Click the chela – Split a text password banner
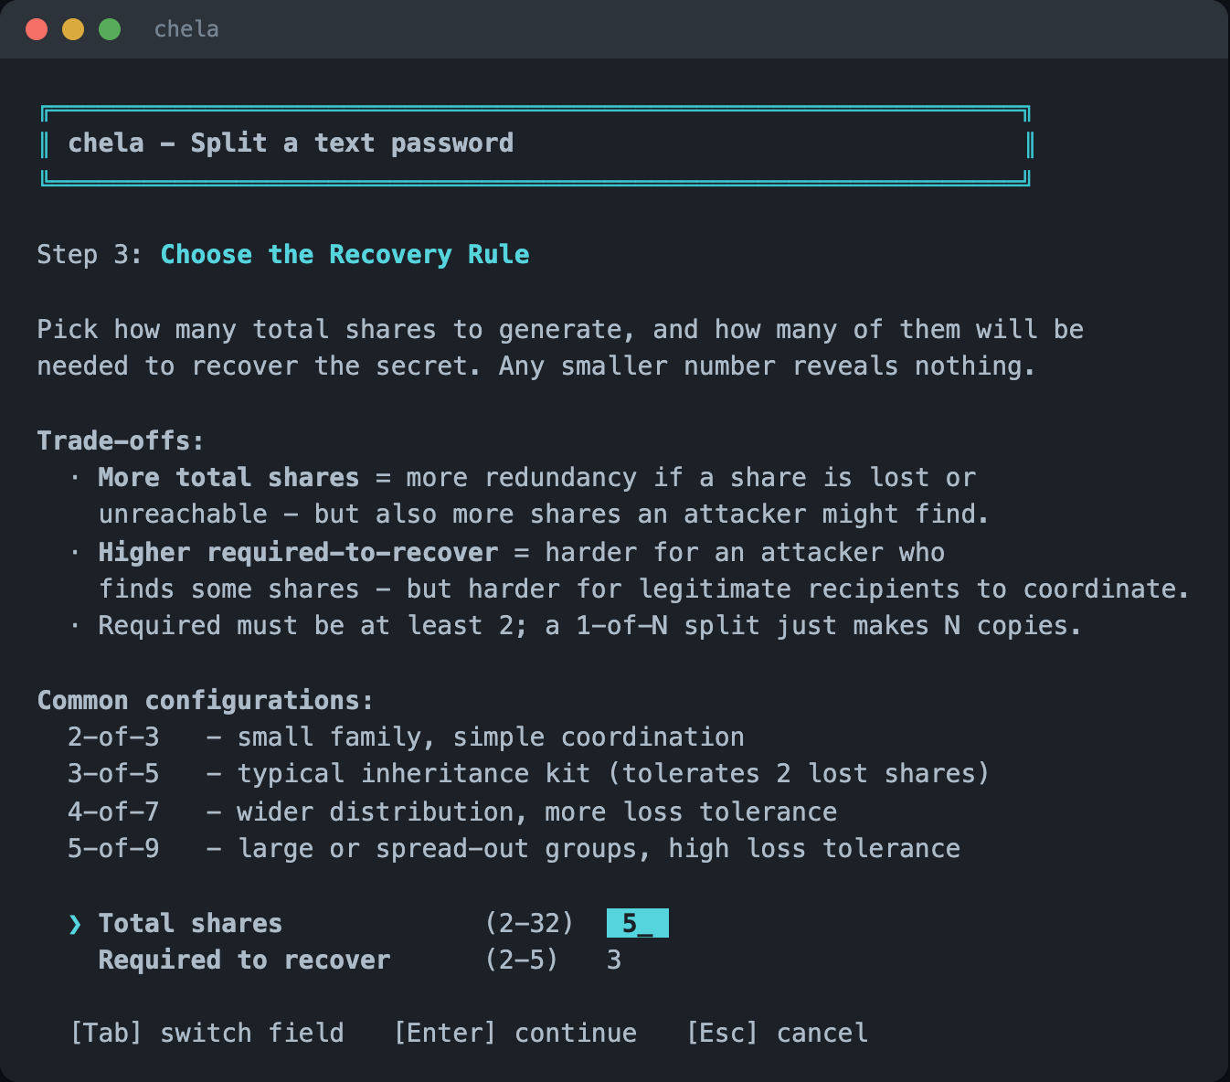This screenshot has width=1230, height=1082. 535,144
